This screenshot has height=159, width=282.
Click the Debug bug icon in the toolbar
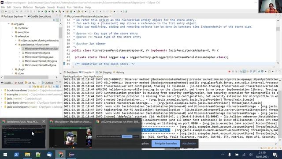click(x=39, y=11)
